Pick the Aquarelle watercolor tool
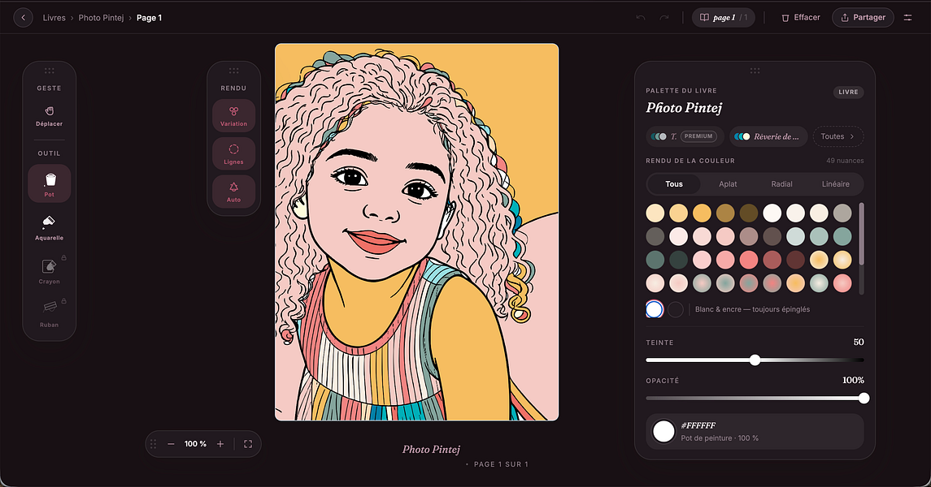 coord(50,227)
